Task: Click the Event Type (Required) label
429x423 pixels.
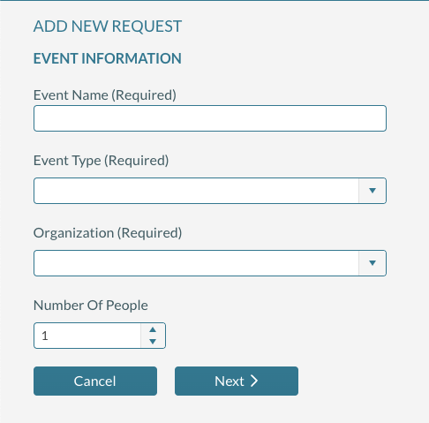Action: [x=101, y=161]
